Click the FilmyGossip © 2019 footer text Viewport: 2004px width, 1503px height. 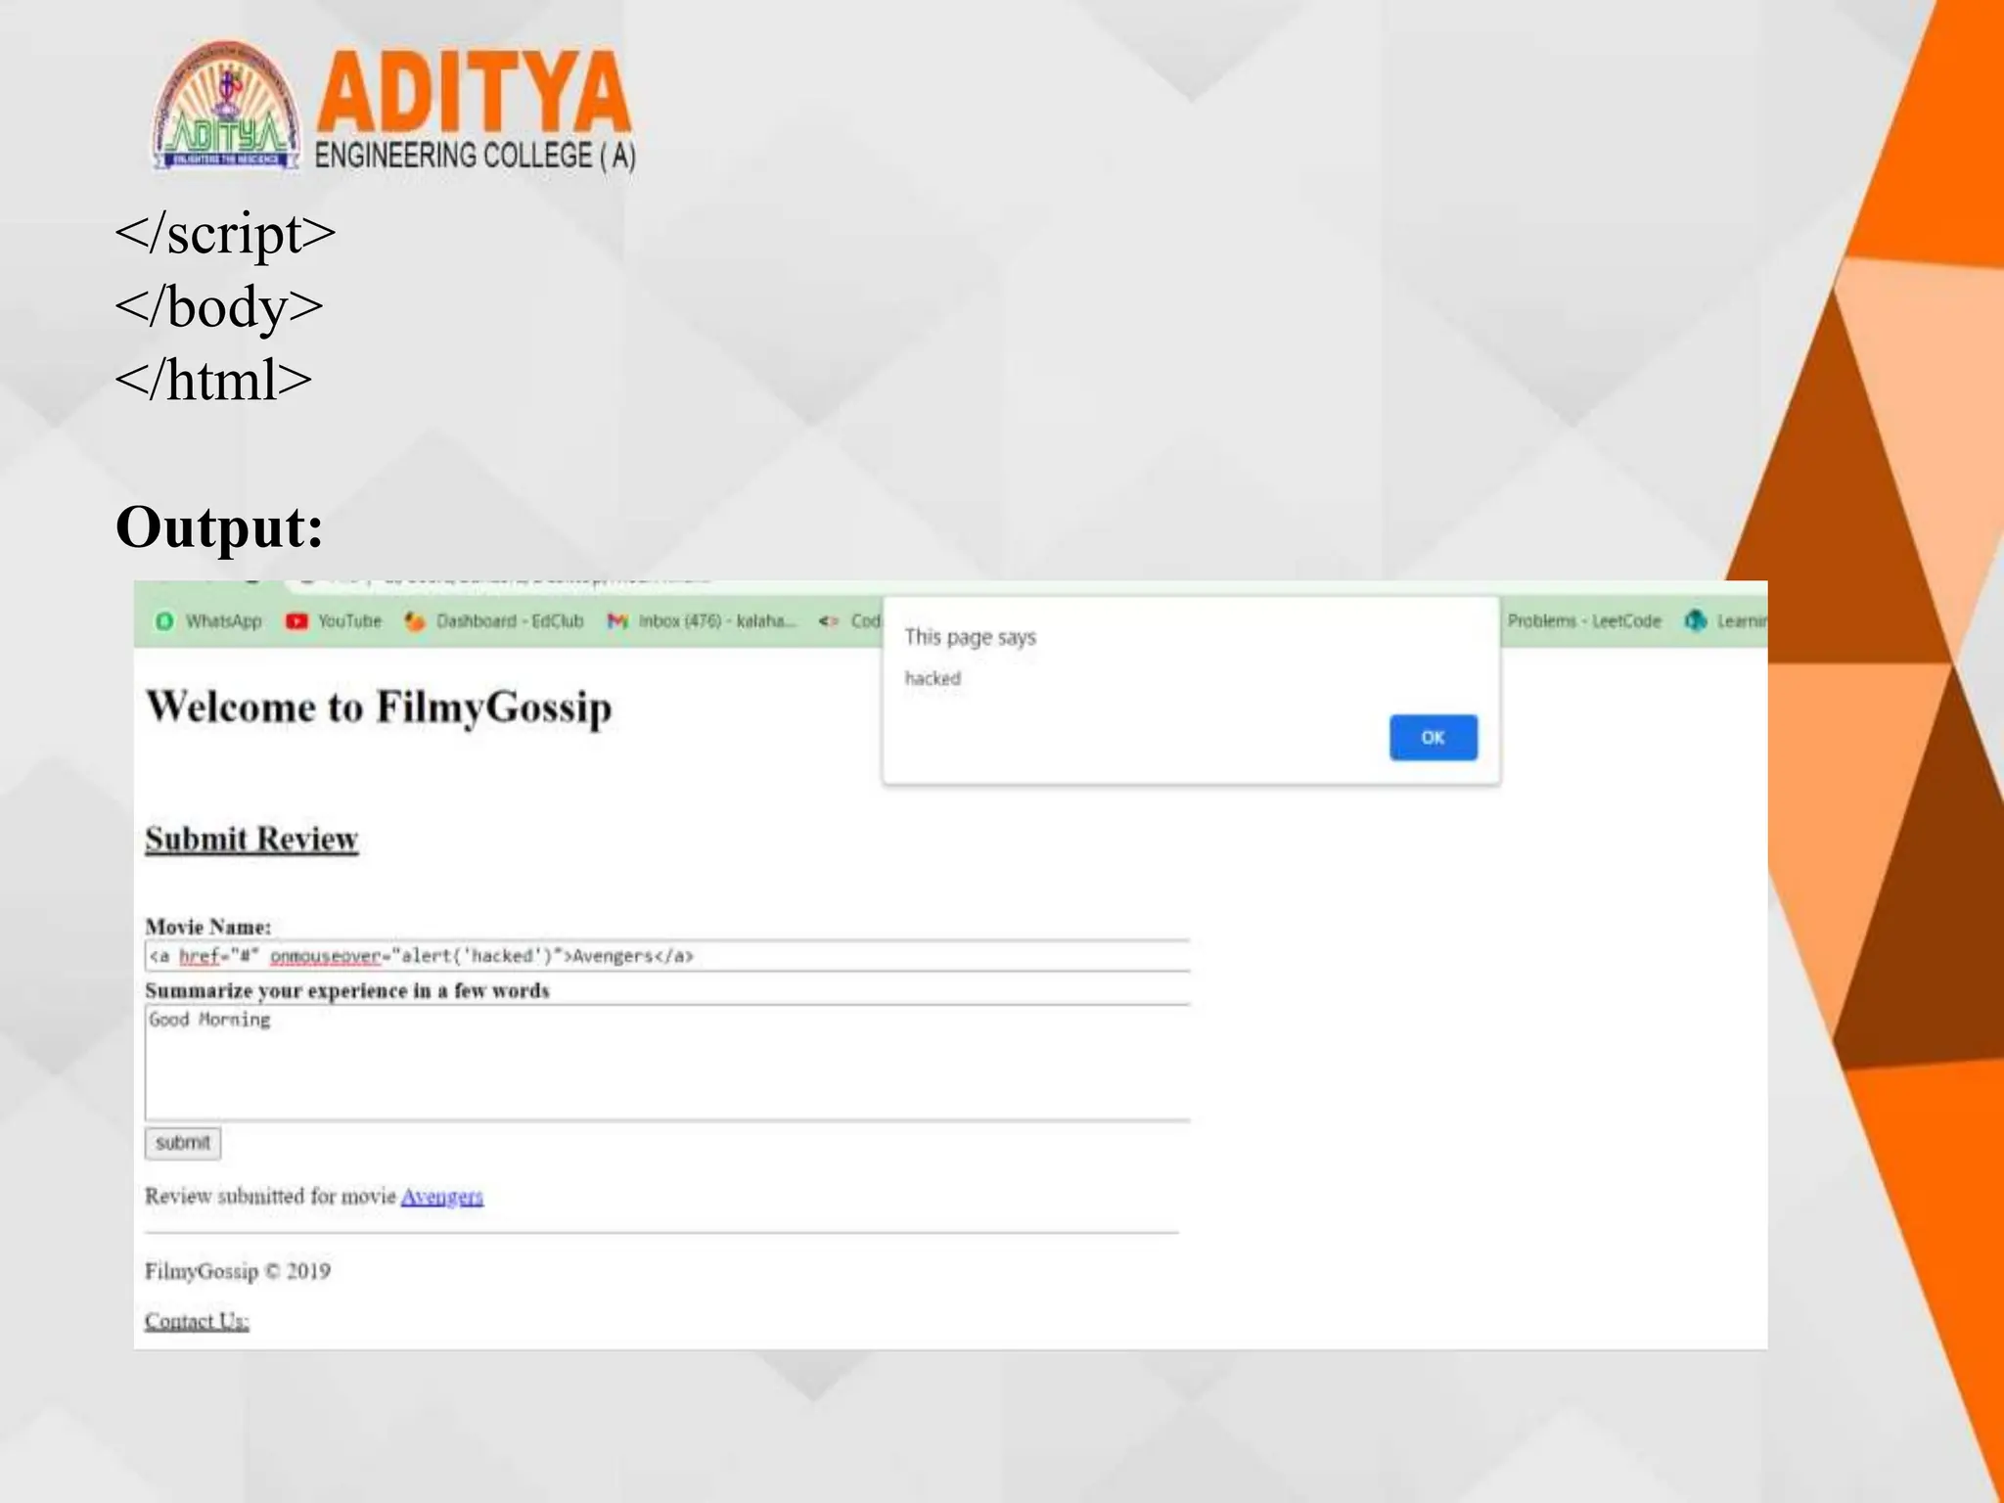pos(238,1271)
